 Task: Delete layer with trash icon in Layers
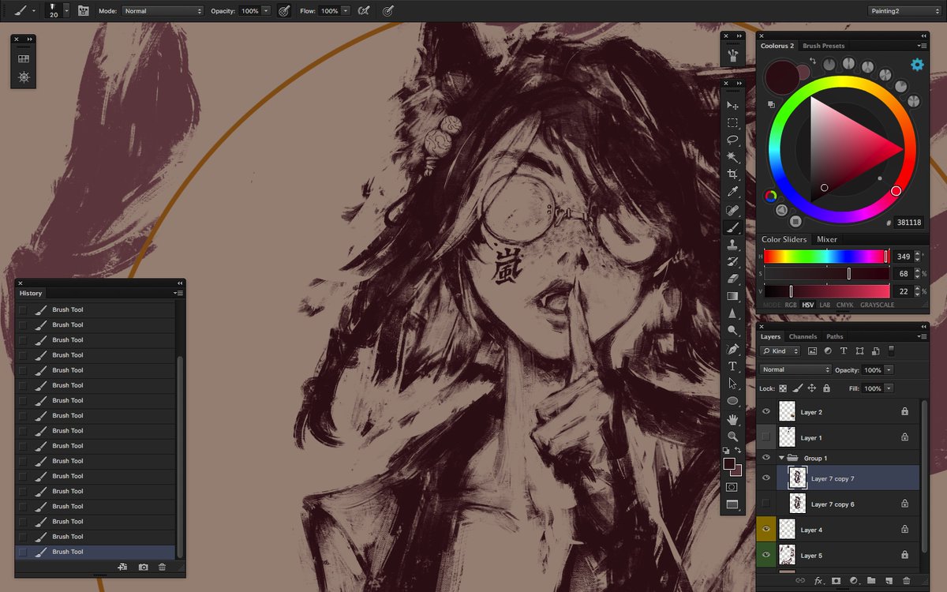coord(906,581)
